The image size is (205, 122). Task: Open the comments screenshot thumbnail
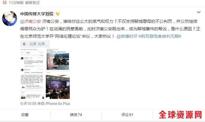click(32, 60)
